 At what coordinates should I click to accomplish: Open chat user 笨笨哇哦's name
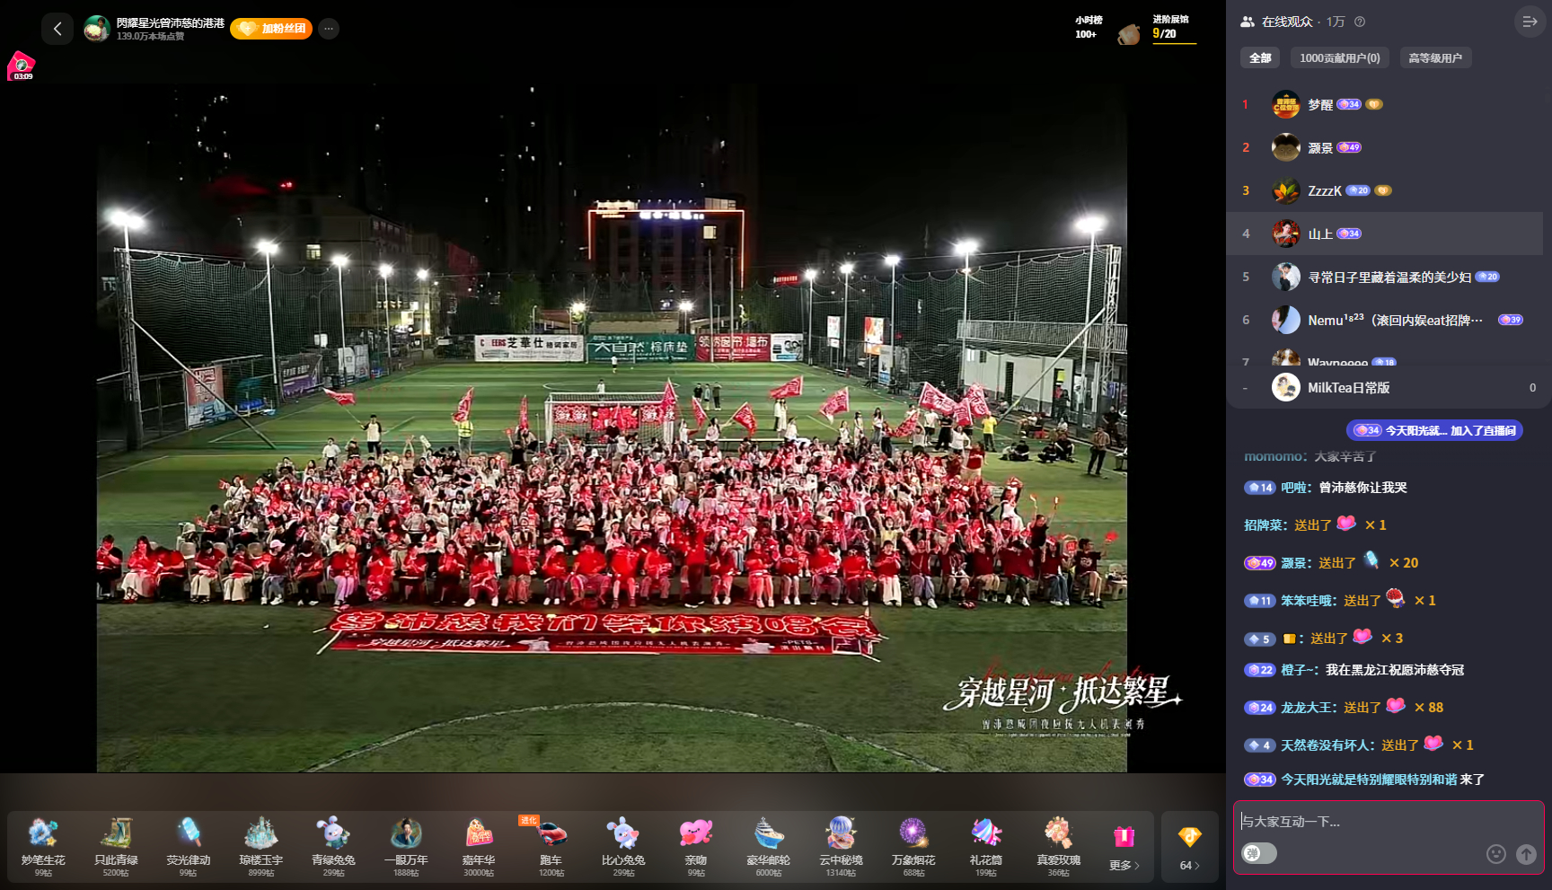pos(1307,601)
